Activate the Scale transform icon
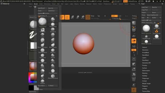Screen dimensions: 165x93 tap(77, 17)
